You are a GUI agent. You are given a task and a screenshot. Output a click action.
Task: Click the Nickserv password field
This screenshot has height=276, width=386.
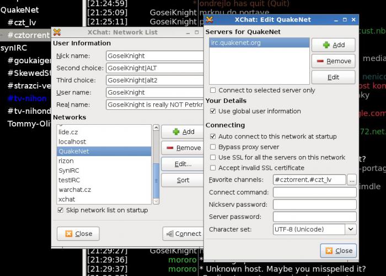coord(315,205)
